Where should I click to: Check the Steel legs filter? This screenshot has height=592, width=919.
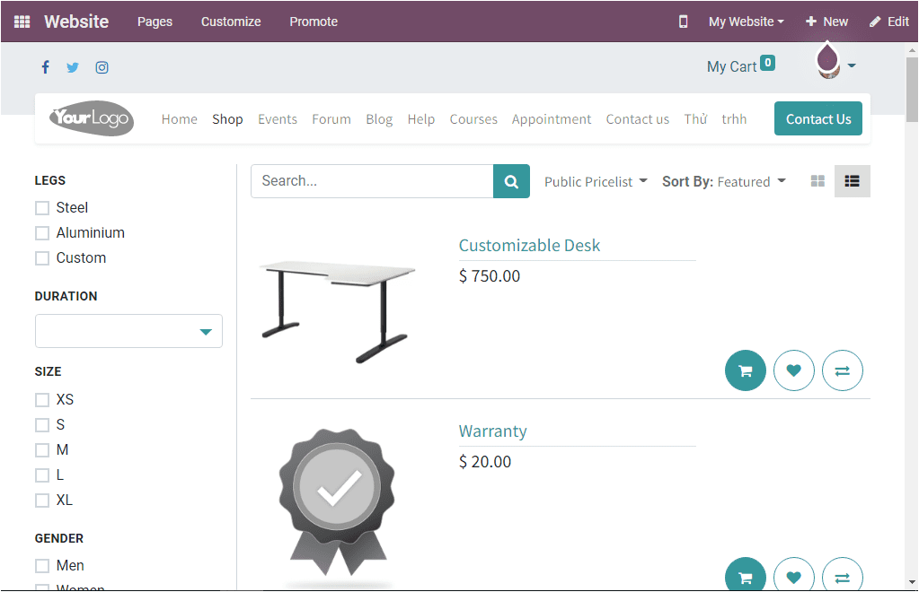coord(41,207)
